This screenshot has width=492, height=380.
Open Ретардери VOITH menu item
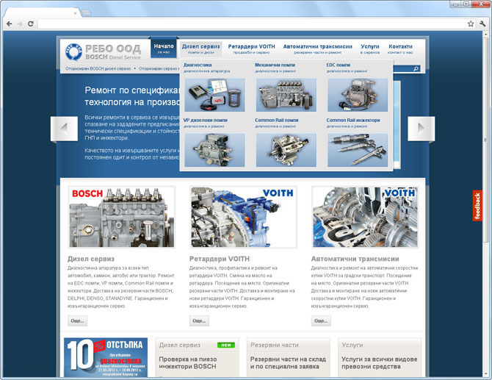tap(251, 49)
